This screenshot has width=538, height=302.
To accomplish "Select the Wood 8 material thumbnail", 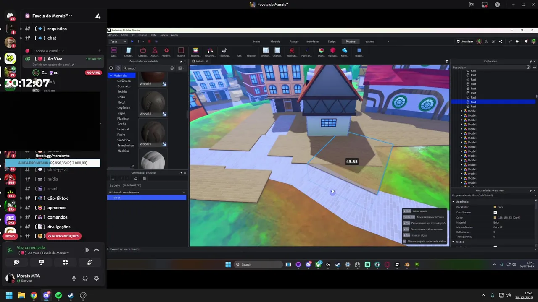I will pyautogui.click(x=153, y=102).
